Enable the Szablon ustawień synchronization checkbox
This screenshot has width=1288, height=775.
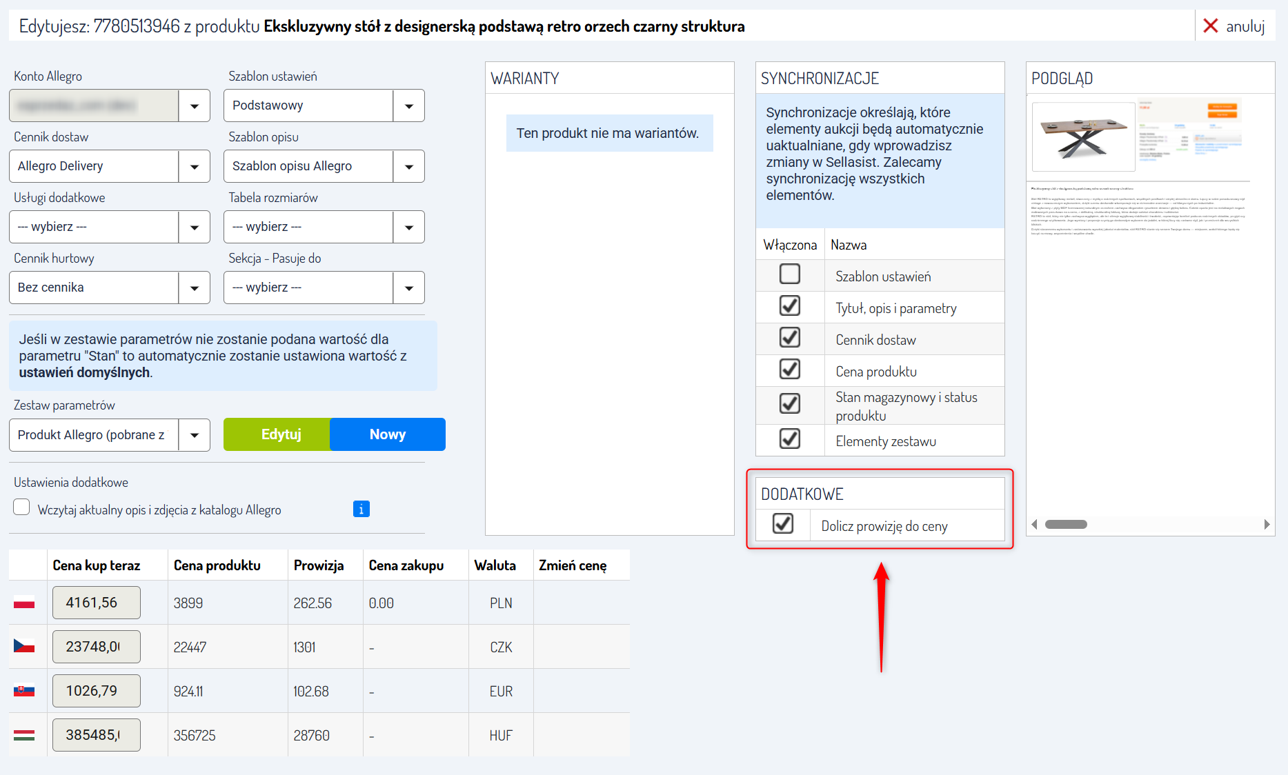790,274
